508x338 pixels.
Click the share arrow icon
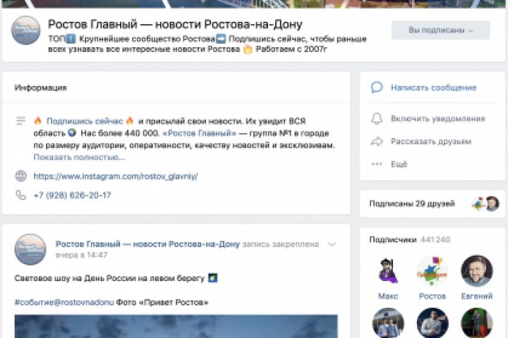(377, 142)
